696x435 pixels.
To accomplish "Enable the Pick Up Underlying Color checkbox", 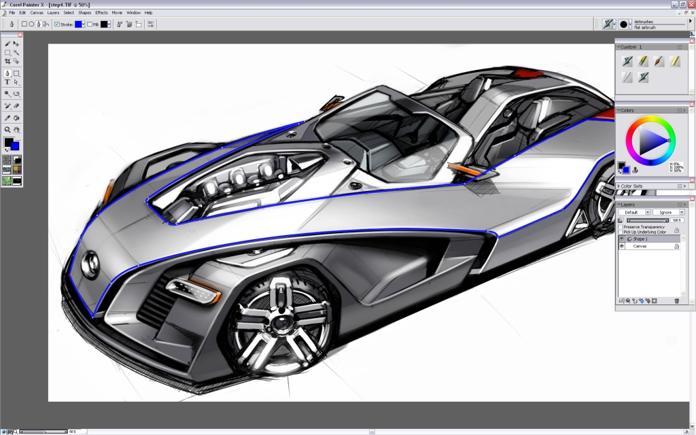I will point(621,232).
